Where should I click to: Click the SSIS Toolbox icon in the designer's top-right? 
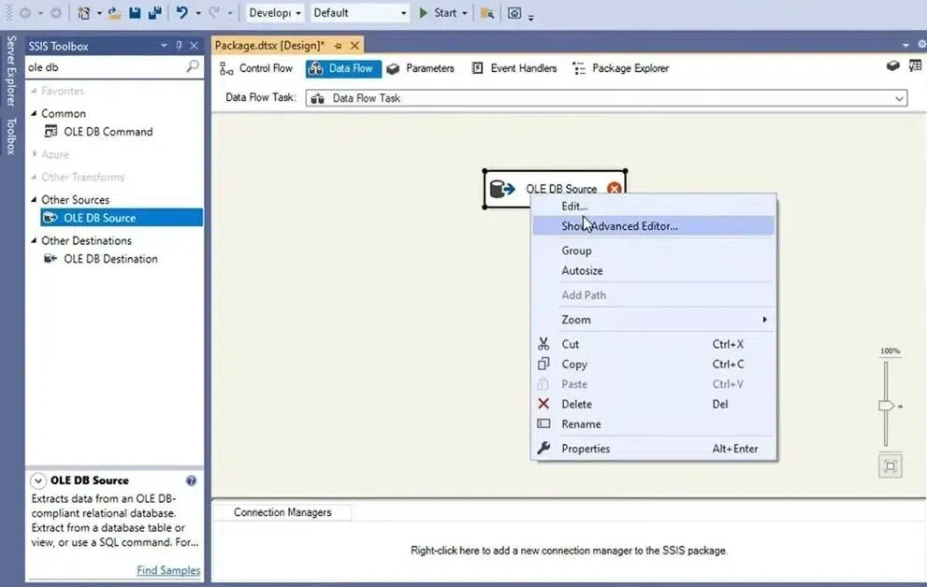click(x=892, y=66)
